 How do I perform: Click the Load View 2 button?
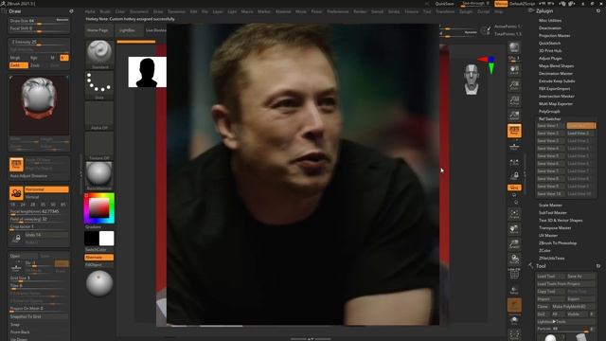pos(580,133)
